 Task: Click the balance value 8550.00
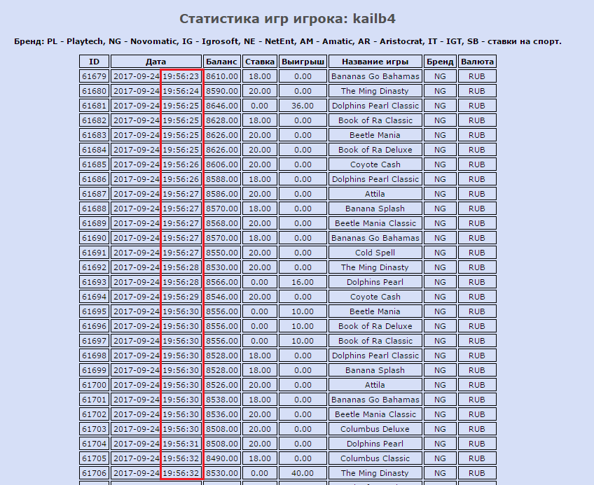click(x=222, y=253)
